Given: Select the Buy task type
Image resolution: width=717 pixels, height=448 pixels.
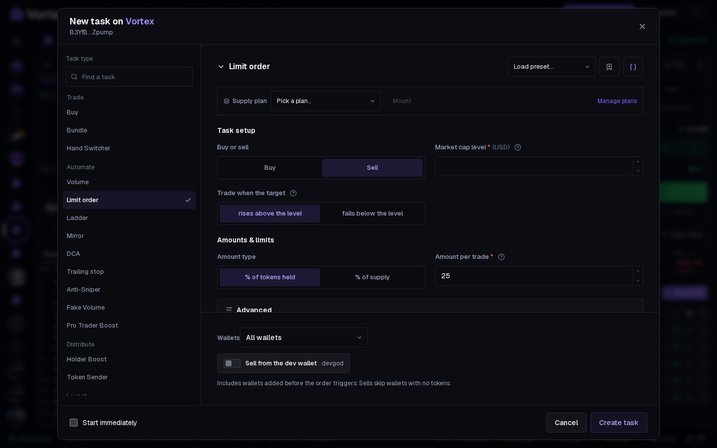Looking at the screenshot, I should [x=129, y=112].
